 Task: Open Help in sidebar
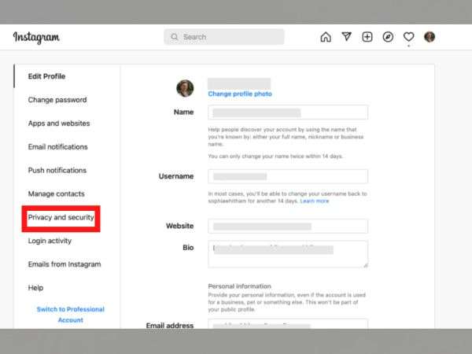35,288
